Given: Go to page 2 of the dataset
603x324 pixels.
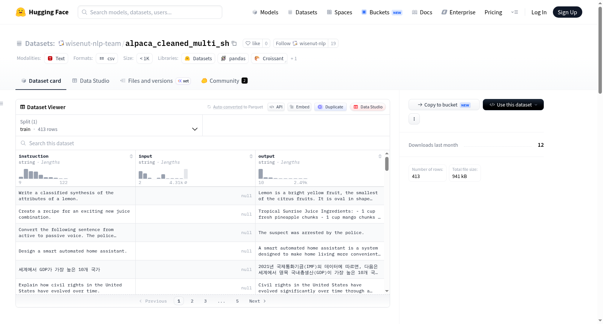Looking at the screenshot, I should click(192, 301).
